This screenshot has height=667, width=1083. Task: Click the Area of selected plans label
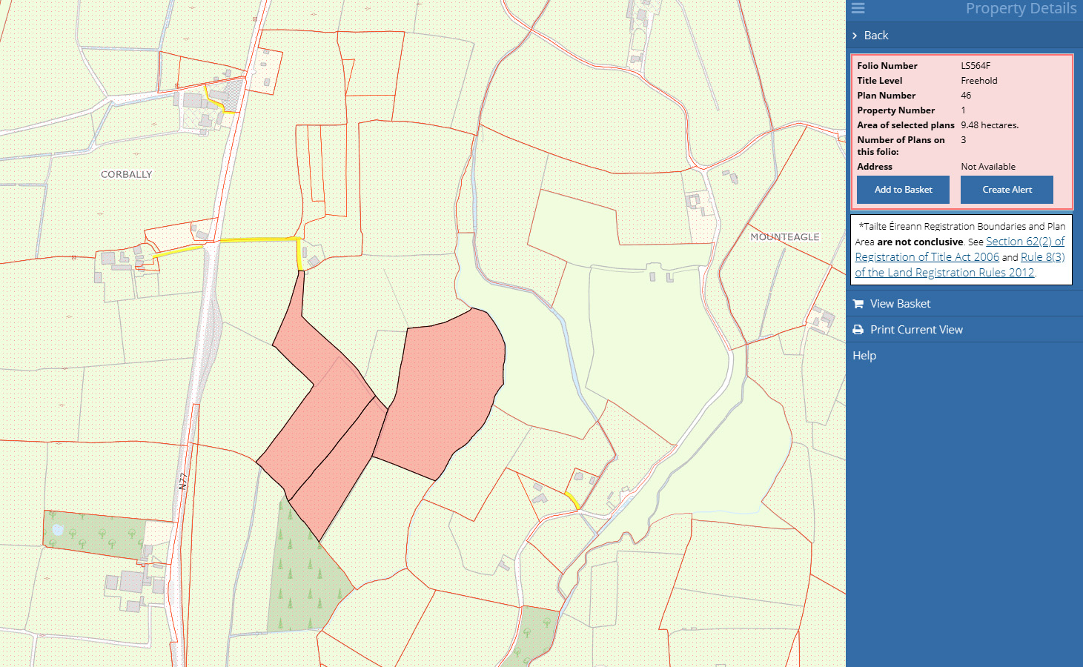click(906, 125)
